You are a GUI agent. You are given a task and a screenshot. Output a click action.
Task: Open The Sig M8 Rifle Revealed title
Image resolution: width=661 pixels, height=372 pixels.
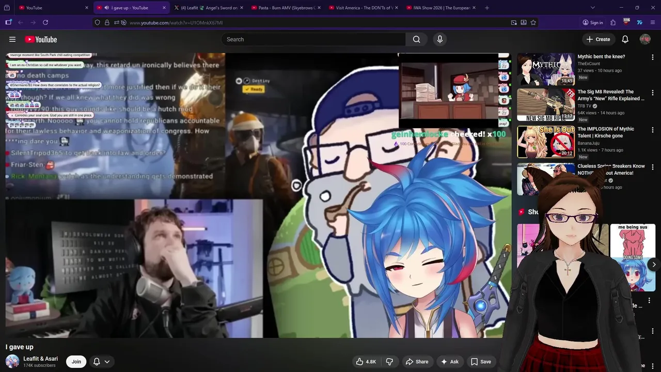coord(611,95)
